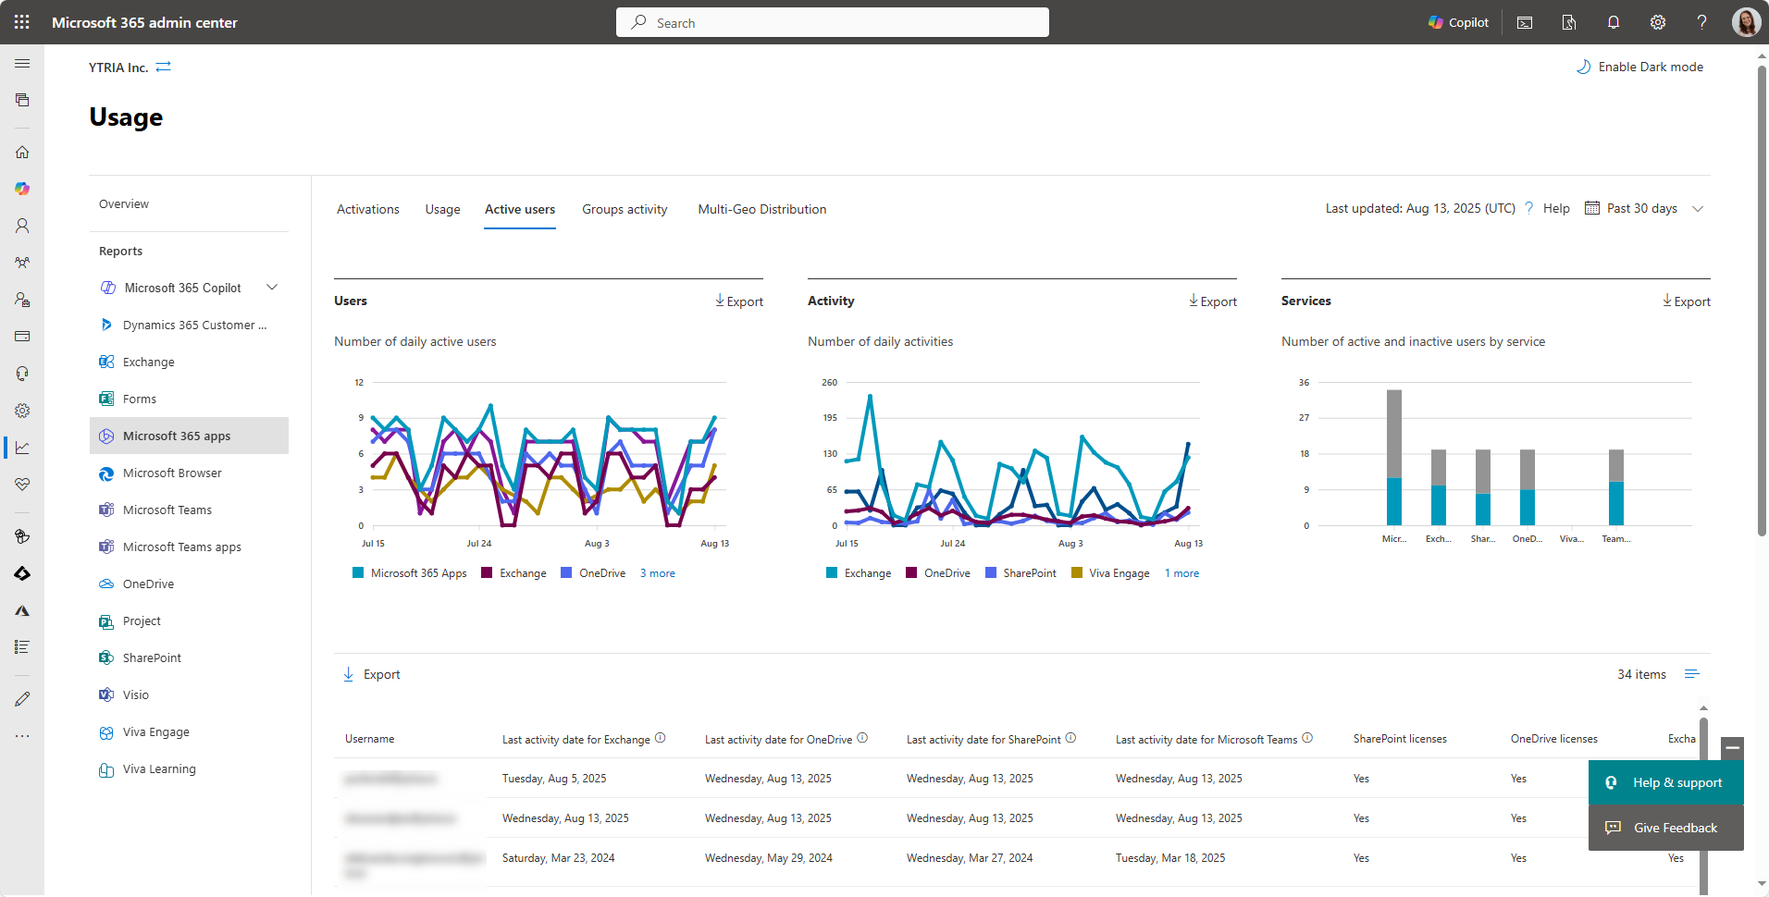Click the page vertical scrollbar
1769x897 pixels.
pyautogui.click(x=1762, y=301)
